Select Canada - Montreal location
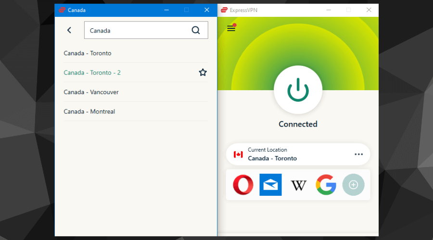Viewport: 433px width, 240px height. click(136, 111)
